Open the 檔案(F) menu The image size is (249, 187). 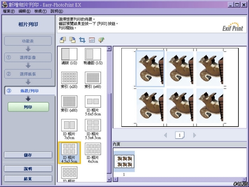pyautogui.click(x=9, y=11)
